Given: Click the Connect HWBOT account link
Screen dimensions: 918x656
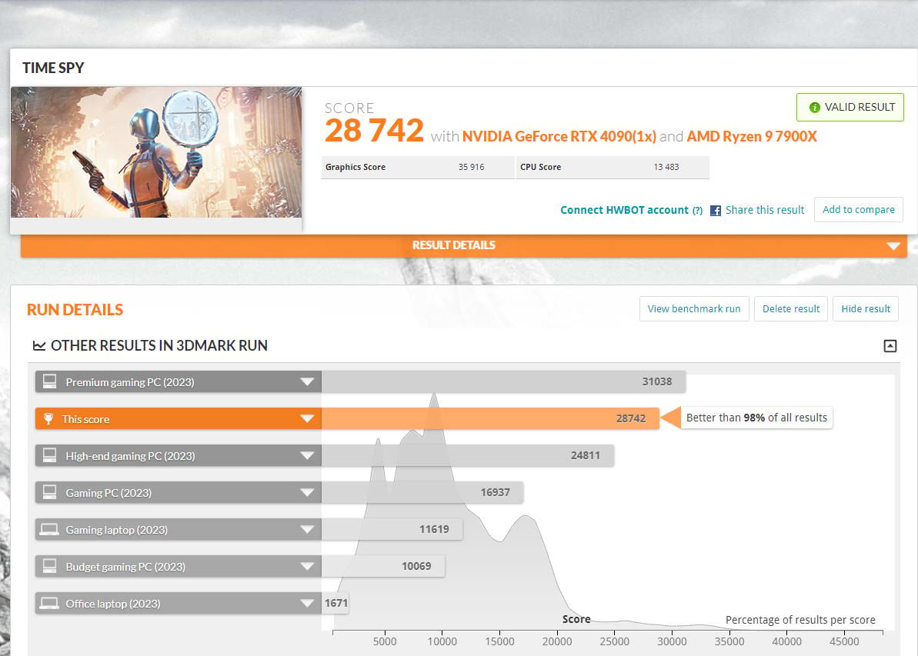Looking at the screenshot, I should [x=624, y=210].
